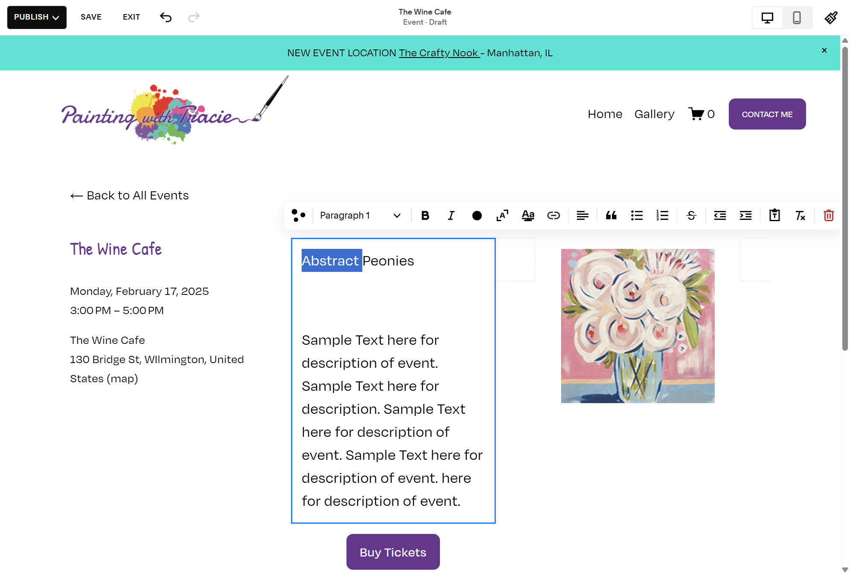Image resolution: width=850 pixels, height=574 pixels.
Task: Apply numbered list formatting
Action: (662, 216)
